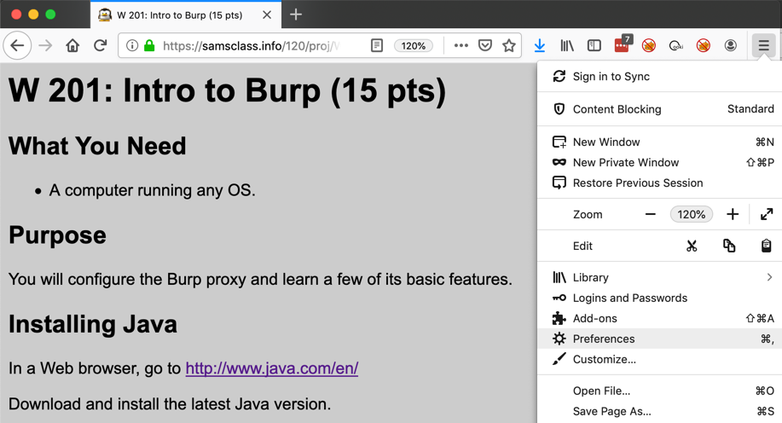Click the red extension icon with badge 7
This screenshot has height=423, width=782.
click(623, 43)
